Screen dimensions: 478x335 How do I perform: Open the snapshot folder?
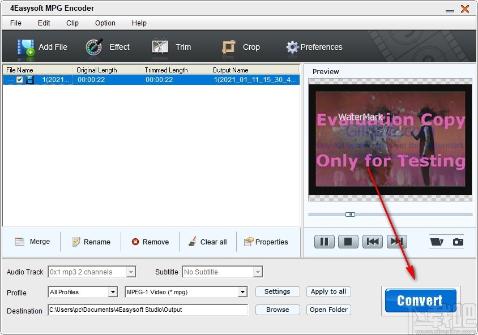click(437, 242)
